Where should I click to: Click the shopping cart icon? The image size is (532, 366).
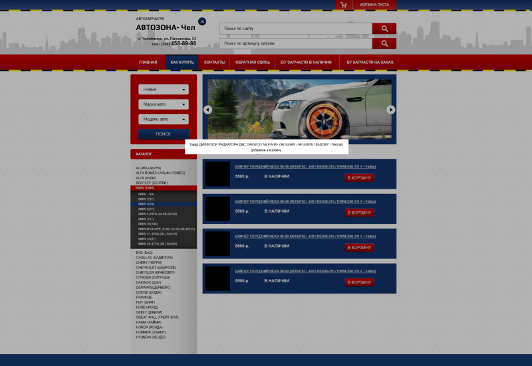pyautogui.click(x=343, y=5)
